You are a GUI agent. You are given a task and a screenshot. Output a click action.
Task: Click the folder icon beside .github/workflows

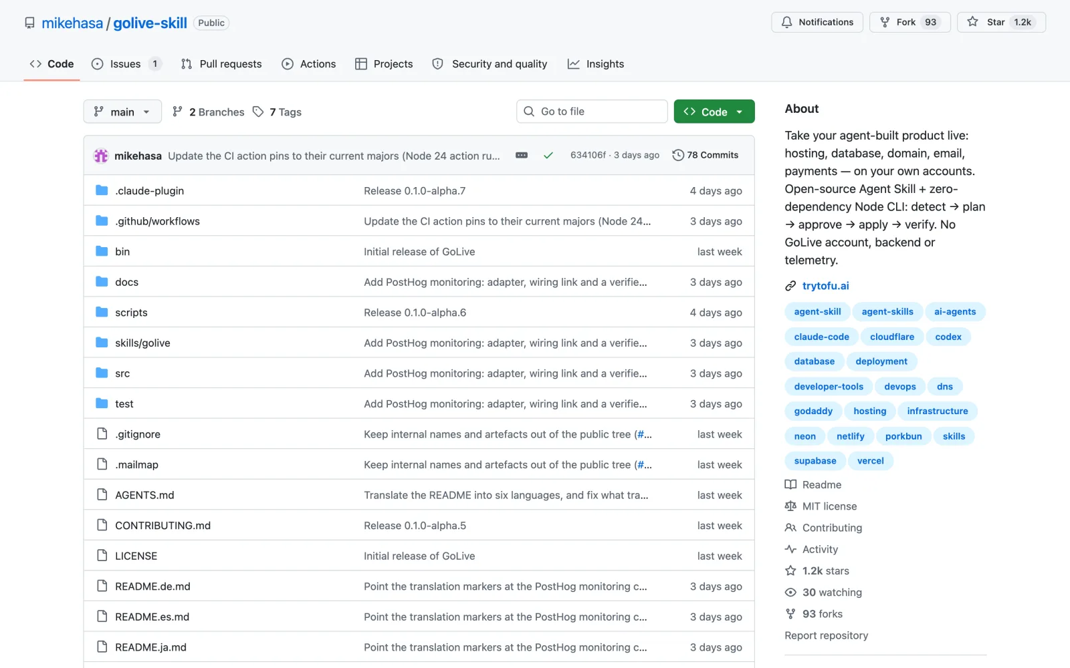(102, 220)
